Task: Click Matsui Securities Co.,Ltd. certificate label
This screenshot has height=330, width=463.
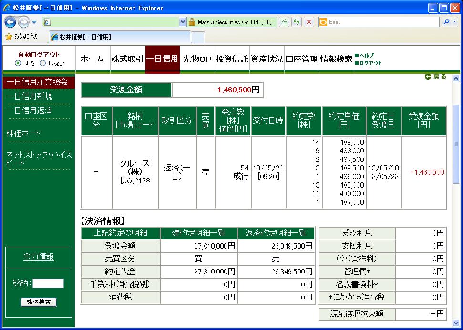Action: pyautogui.click(x=235, y=22)
